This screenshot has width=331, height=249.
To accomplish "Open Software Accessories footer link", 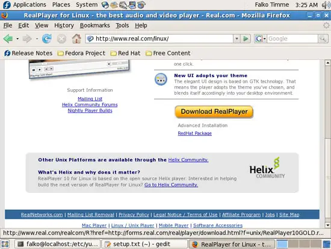I will pos(218,225).
